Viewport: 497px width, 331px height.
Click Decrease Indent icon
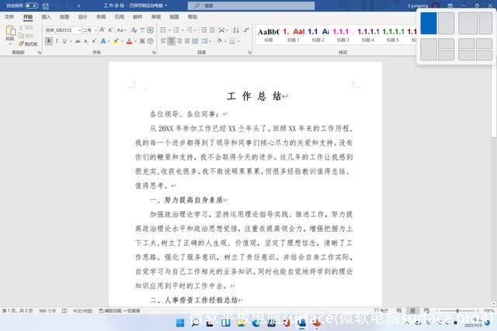[x=204, y=30]
